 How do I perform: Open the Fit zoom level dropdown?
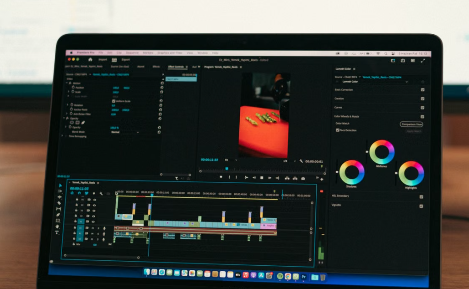[231, 160]
